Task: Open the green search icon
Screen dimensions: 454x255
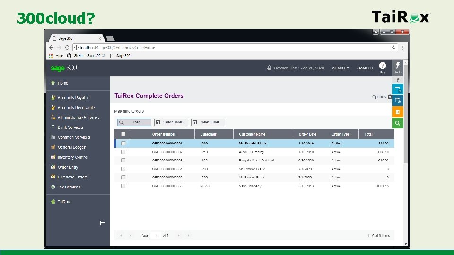Action: point(398,123)
